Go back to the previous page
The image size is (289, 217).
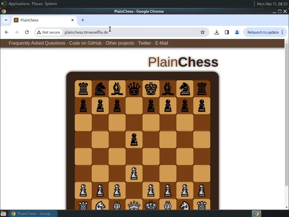[7, 32]
